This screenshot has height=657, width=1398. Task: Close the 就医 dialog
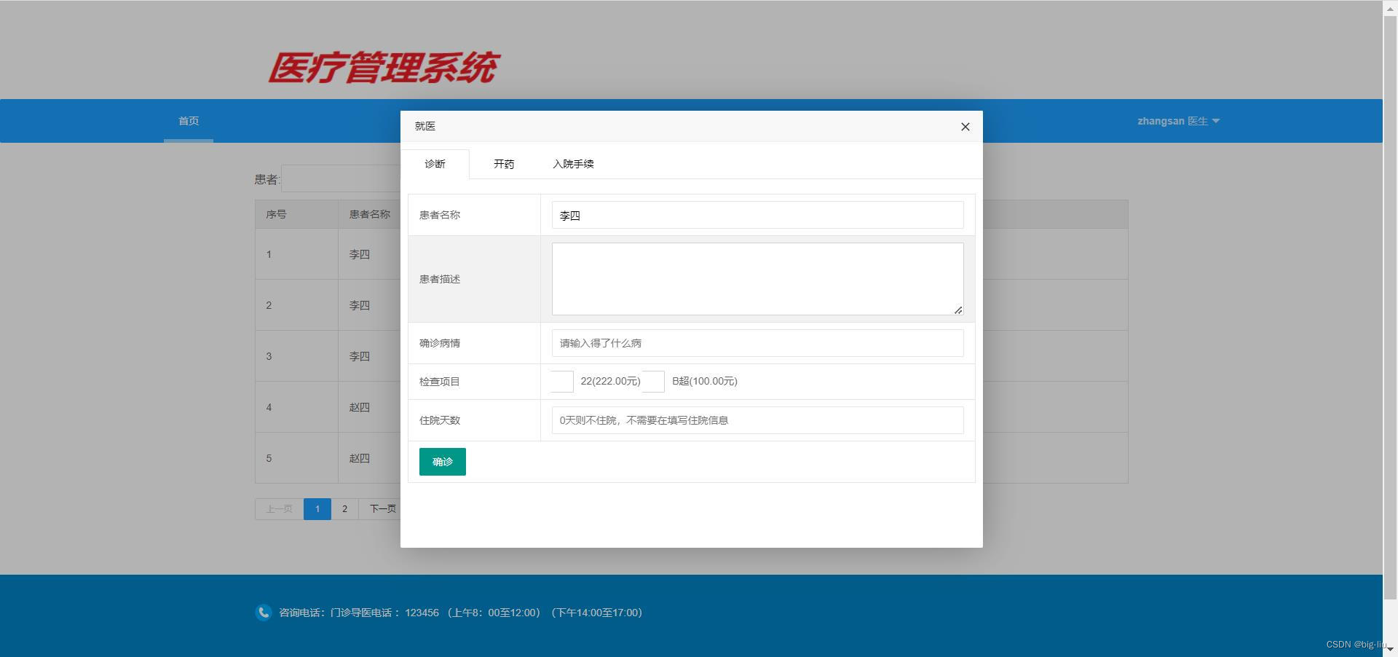pos(965,127)
